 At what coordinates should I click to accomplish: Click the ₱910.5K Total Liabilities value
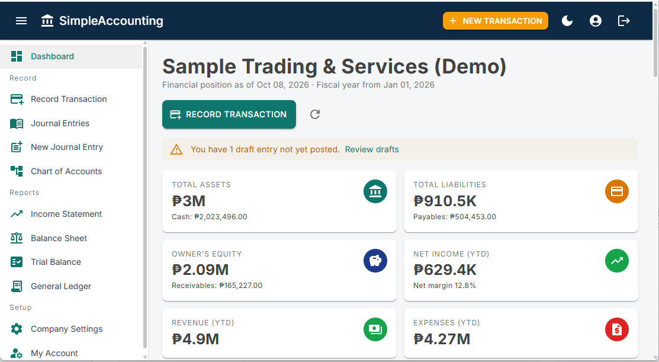[x=445, y=201]
